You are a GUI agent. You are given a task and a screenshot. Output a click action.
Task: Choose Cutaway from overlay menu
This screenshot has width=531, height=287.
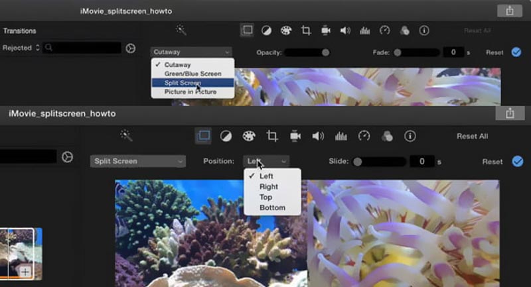click(192, 64)
